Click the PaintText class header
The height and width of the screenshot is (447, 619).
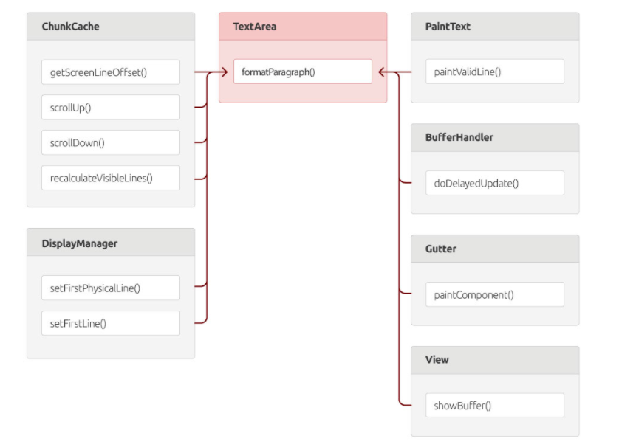point(495,27)
